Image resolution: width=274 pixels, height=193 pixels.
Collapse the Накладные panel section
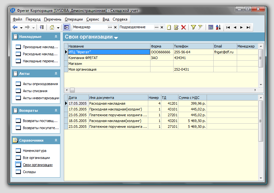[x=56, y=37]
